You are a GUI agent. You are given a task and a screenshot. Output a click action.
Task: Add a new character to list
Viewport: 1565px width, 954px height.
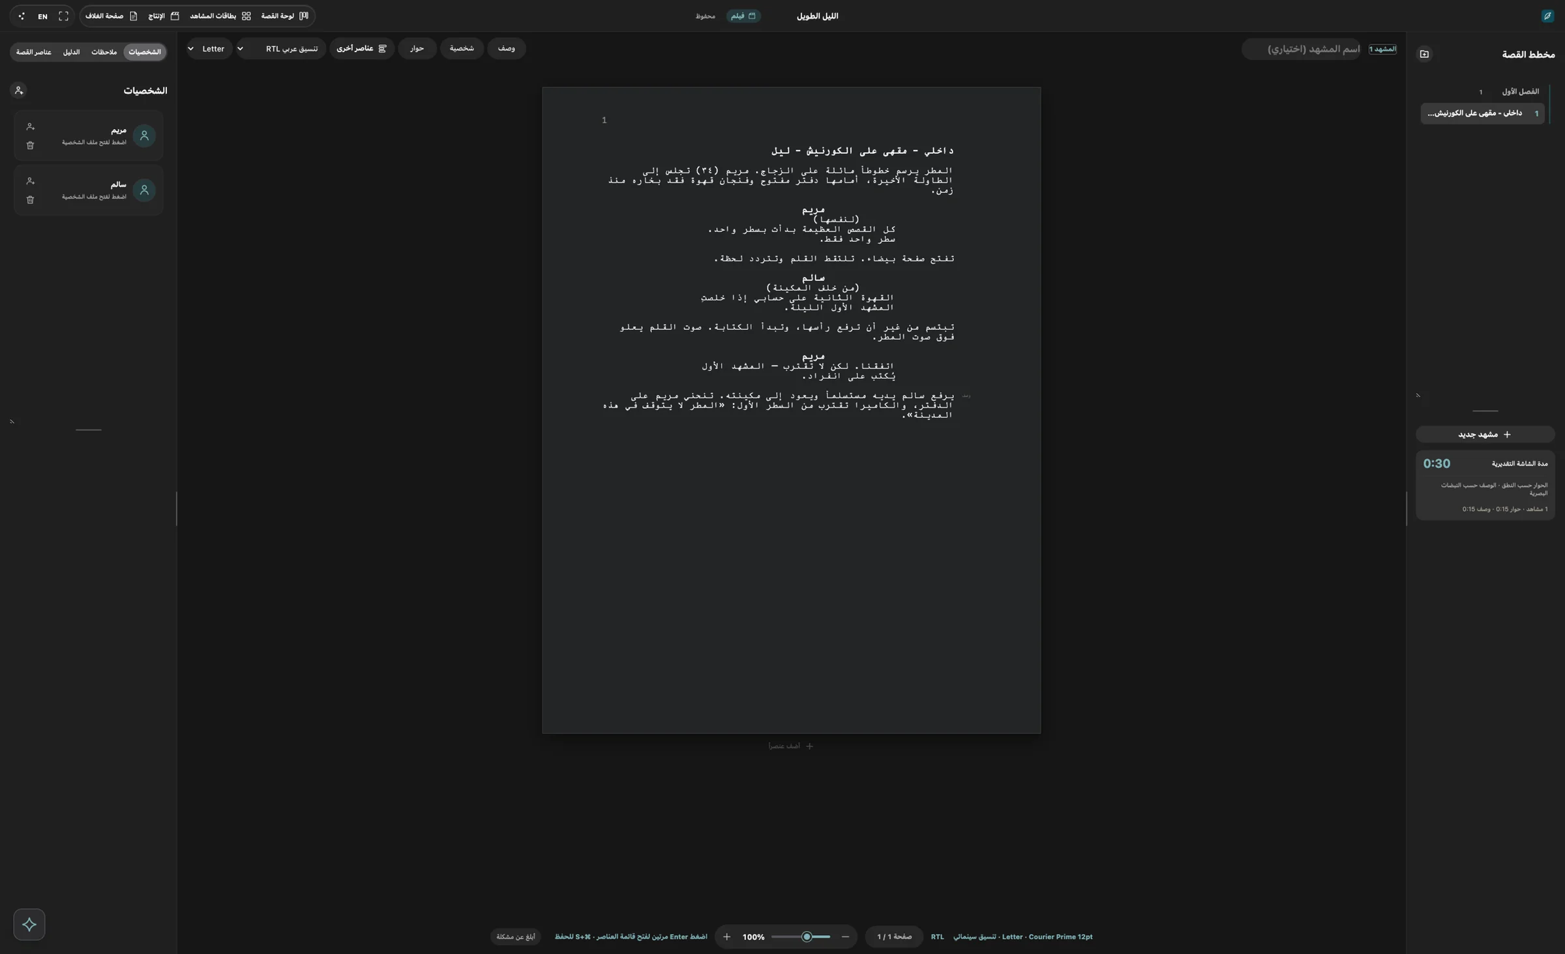coord(19,91)
